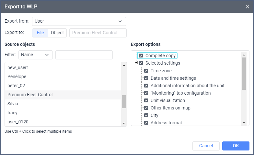Toggle the Selected settings checkbox

(141, 63)
